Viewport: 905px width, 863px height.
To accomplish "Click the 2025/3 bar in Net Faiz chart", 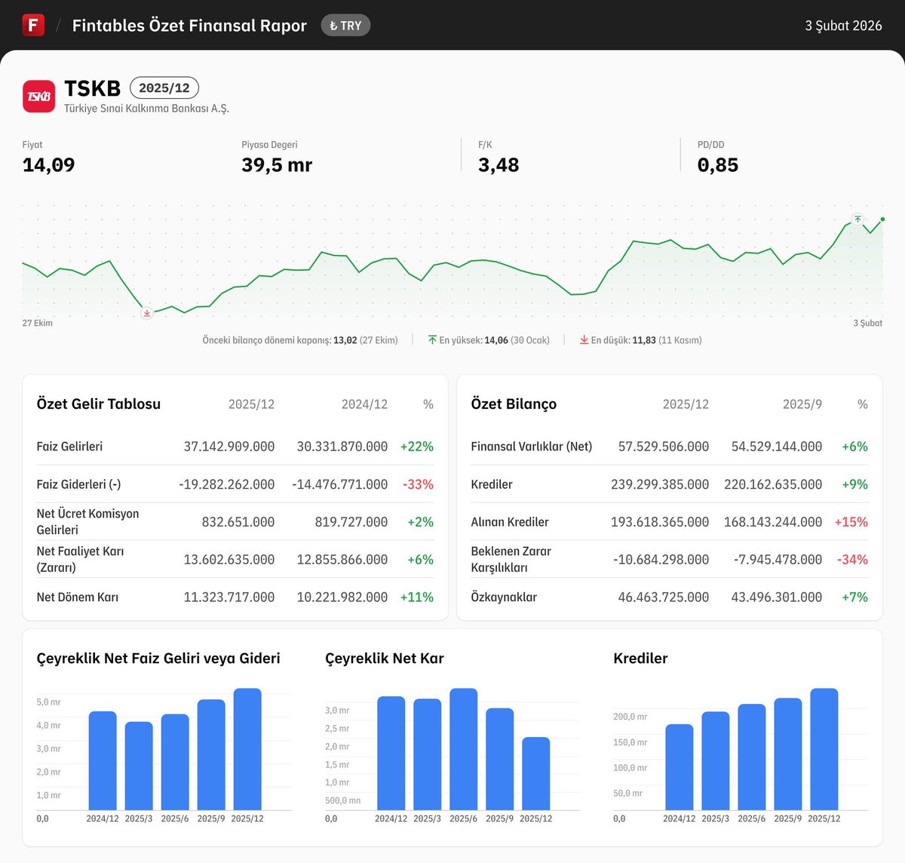I will [x=139, y=766].
